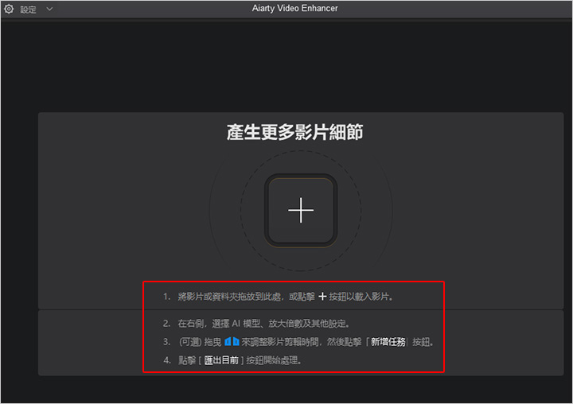
Task: Click the Aiarty Video Enhancer title text
Action: 295,8
